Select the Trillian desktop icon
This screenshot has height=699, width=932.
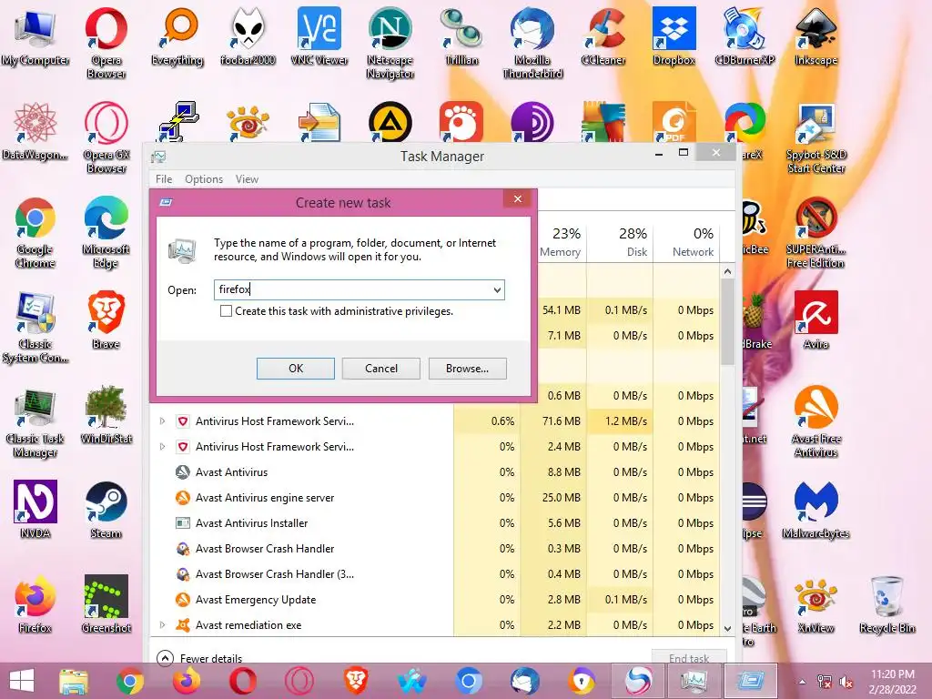(x=461, y=36)
